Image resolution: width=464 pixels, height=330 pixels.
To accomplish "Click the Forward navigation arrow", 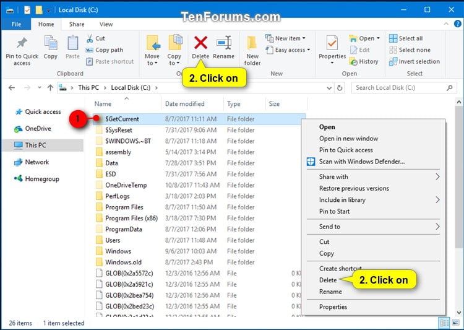I will (27, 88).
